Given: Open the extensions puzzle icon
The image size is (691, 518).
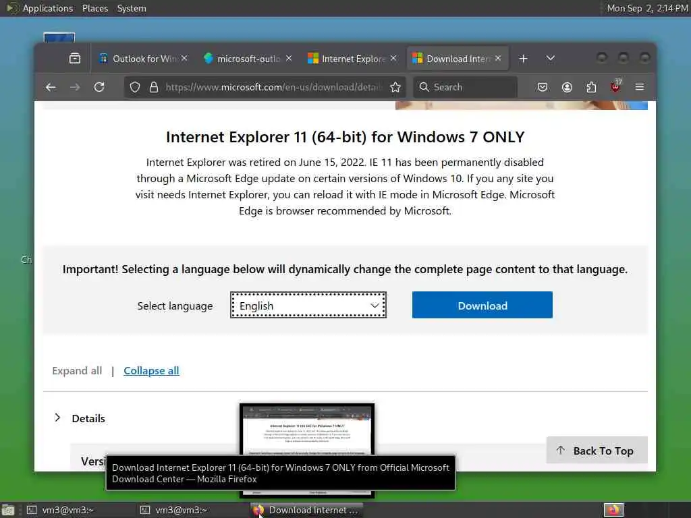Looking at the screenshot, I should pyautogui.click(x=591, y=87).
